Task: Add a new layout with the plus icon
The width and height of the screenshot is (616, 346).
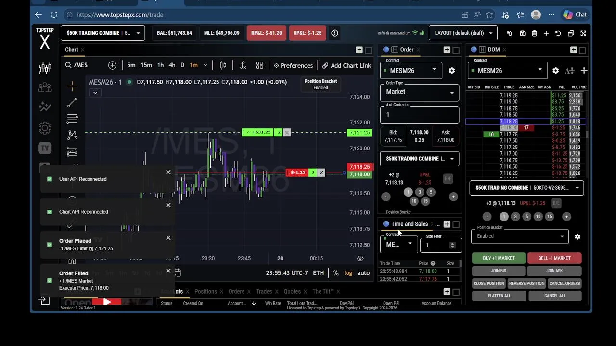Action: click(546, 33)
